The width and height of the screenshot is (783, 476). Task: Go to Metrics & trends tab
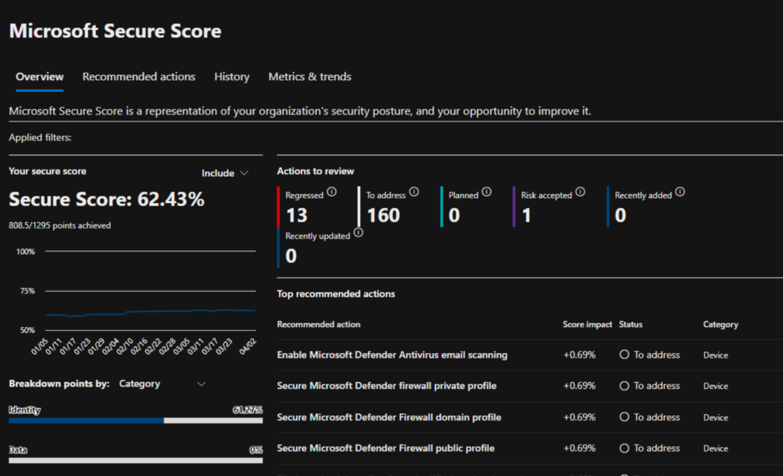tap(310, 77)
